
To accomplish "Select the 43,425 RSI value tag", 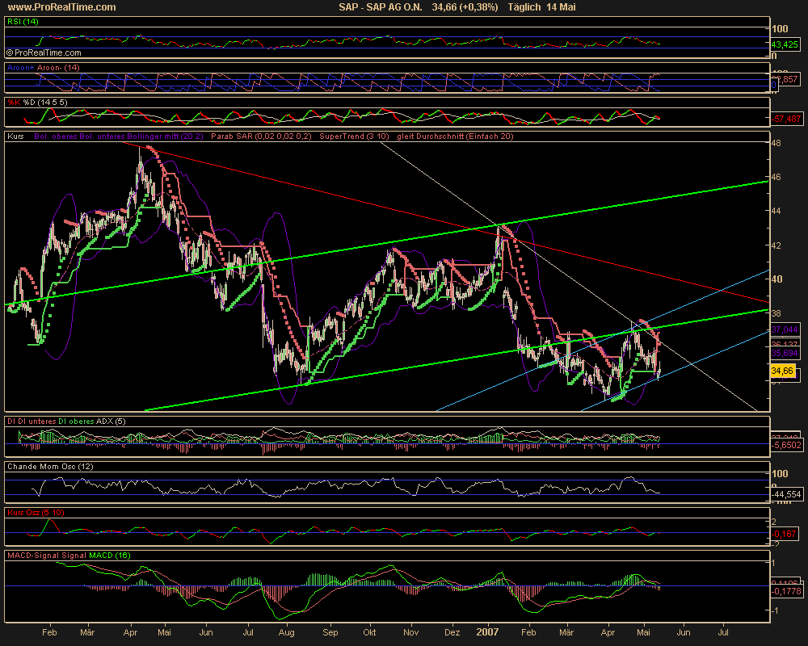I will pyautogui.click(x=785, y=44).
